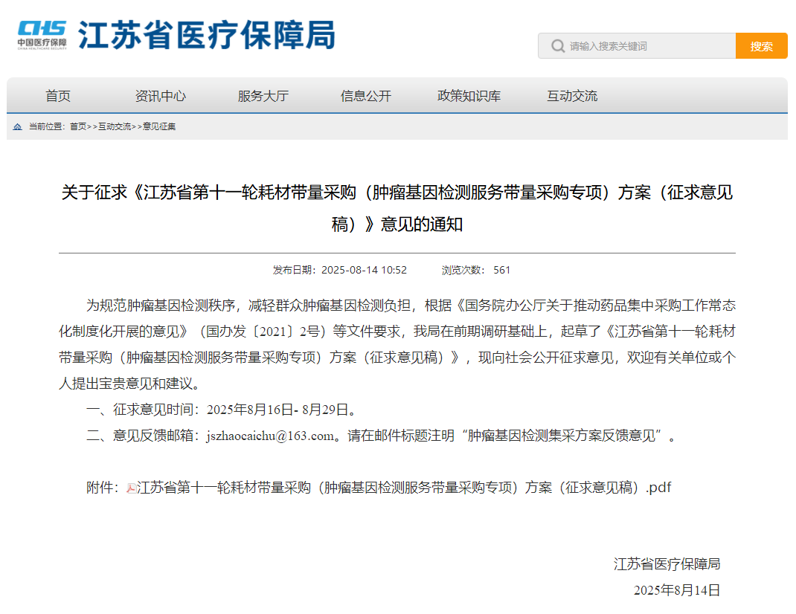Image resolution: width=796 pixels, height=614 pixels.
Task: Click the 浏览次数 561 view count
Action: point(476,270)
